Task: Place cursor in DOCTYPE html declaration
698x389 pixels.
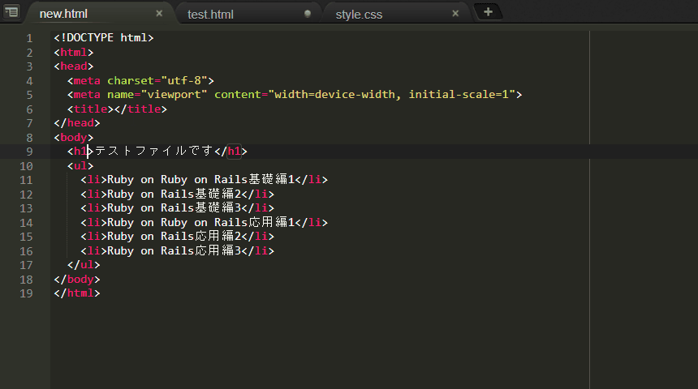Action: 104,38
